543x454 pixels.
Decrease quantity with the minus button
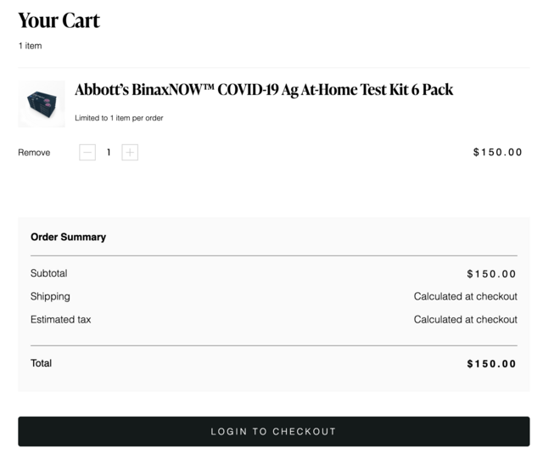click(87, 153)
